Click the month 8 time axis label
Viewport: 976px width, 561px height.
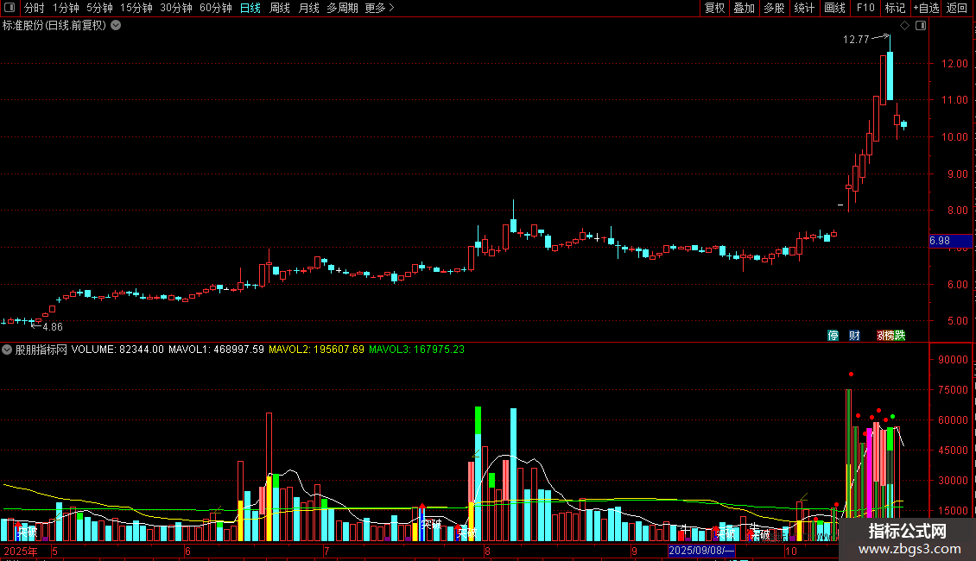pyautogui.click(x=487, y=551)
